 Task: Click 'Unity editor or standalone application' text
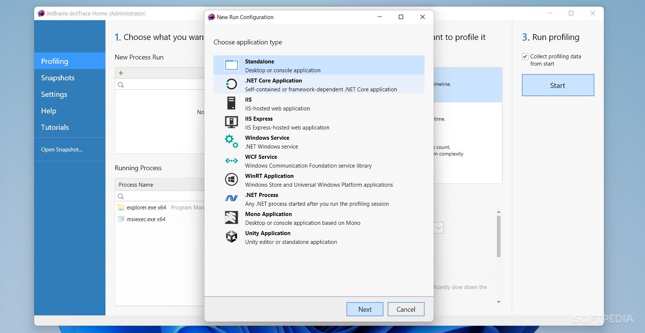(291, 242)
